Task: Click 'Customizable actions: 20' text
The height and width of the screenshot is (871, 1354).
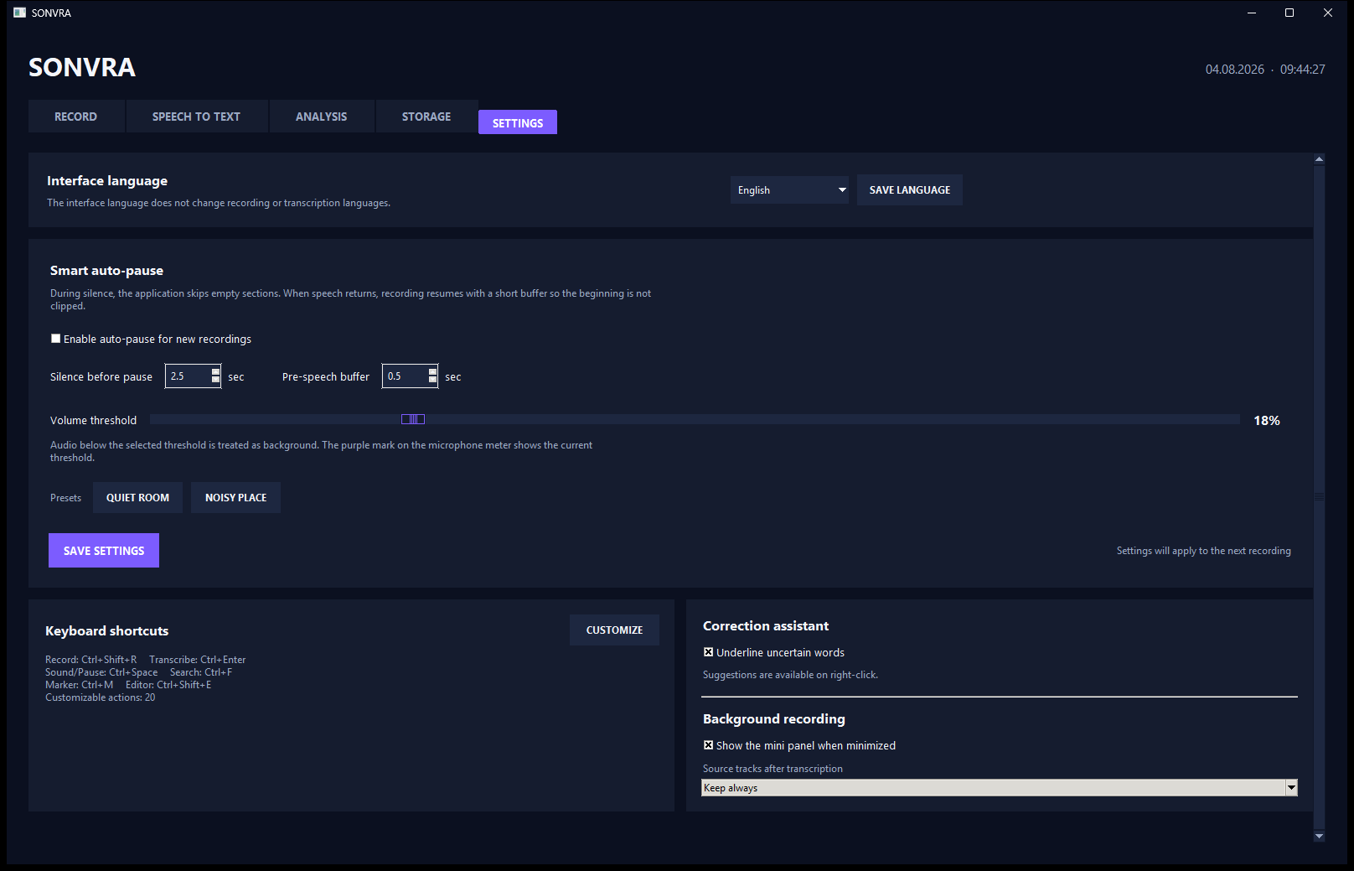Action: point(101,697)
